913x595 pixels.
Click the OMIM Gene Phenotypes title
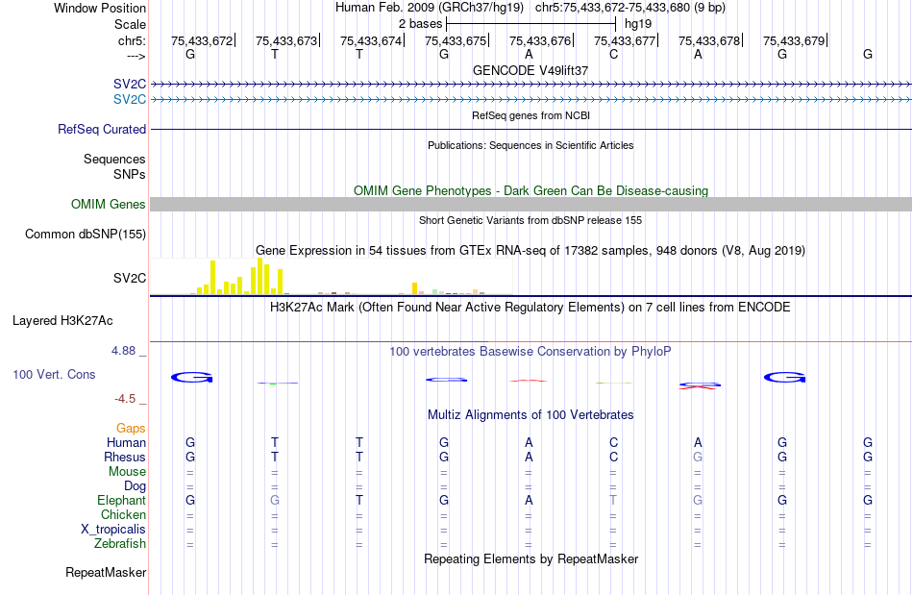pos(531,191)
